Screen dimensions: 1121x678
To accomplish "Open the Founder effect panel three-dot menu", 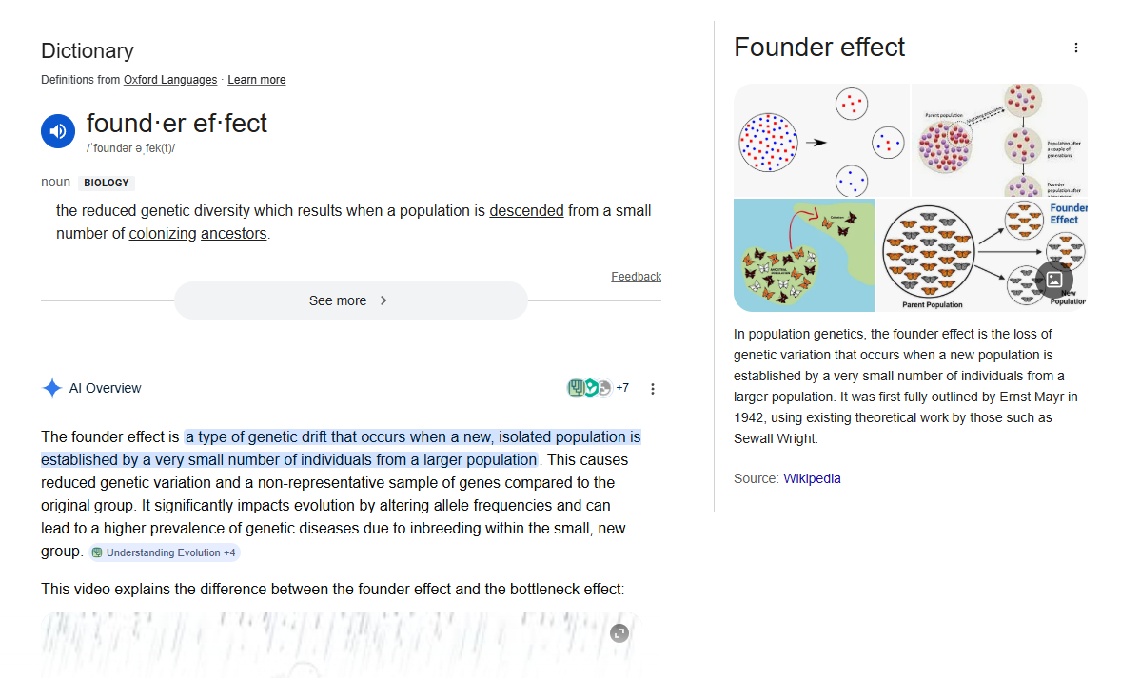I will pos(1075,48).
